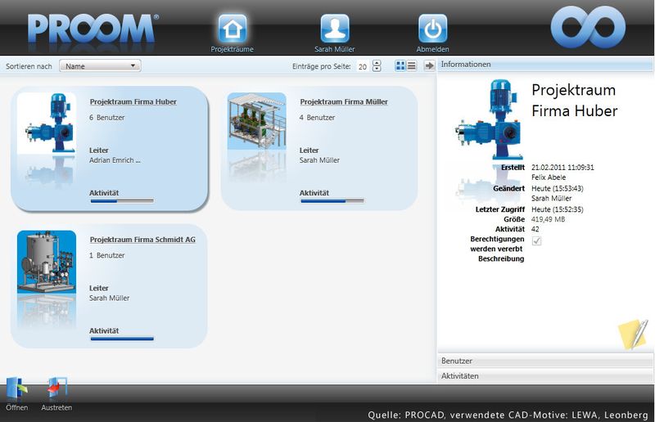The image size is (655, 422).
Task: Open Projektraum Firma Huber link
Action: [133, 102]
